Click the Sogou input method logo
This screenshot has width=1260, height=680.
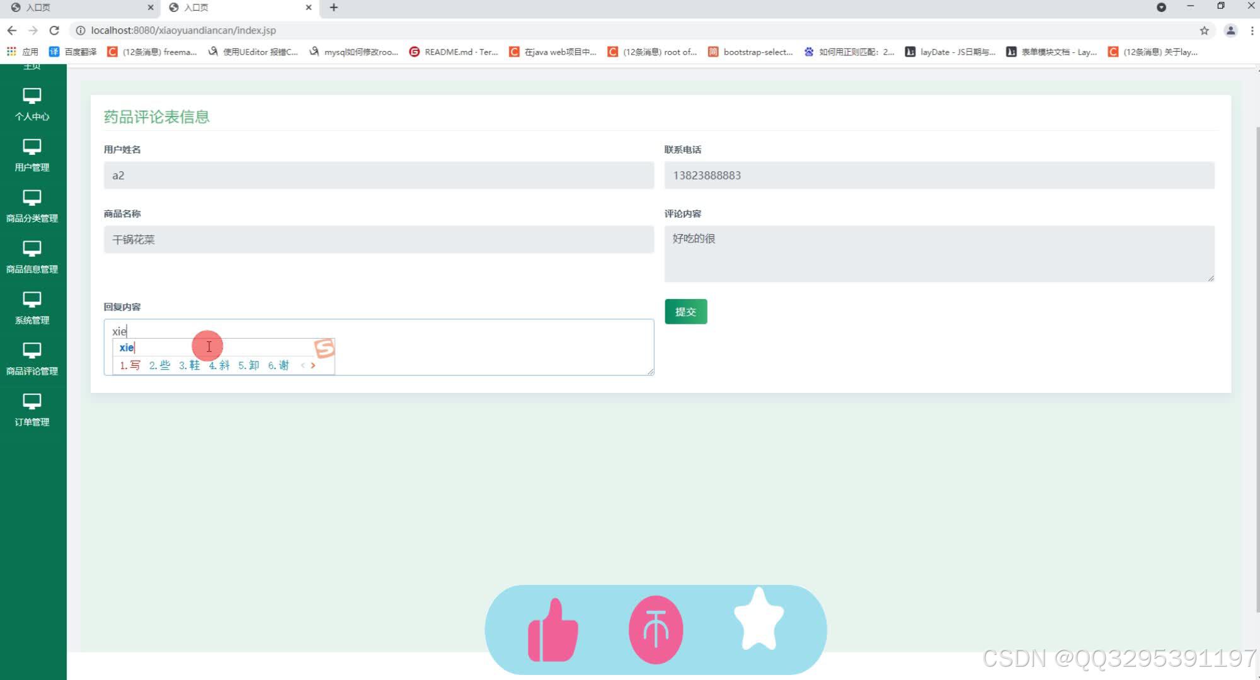click(324, 348)
